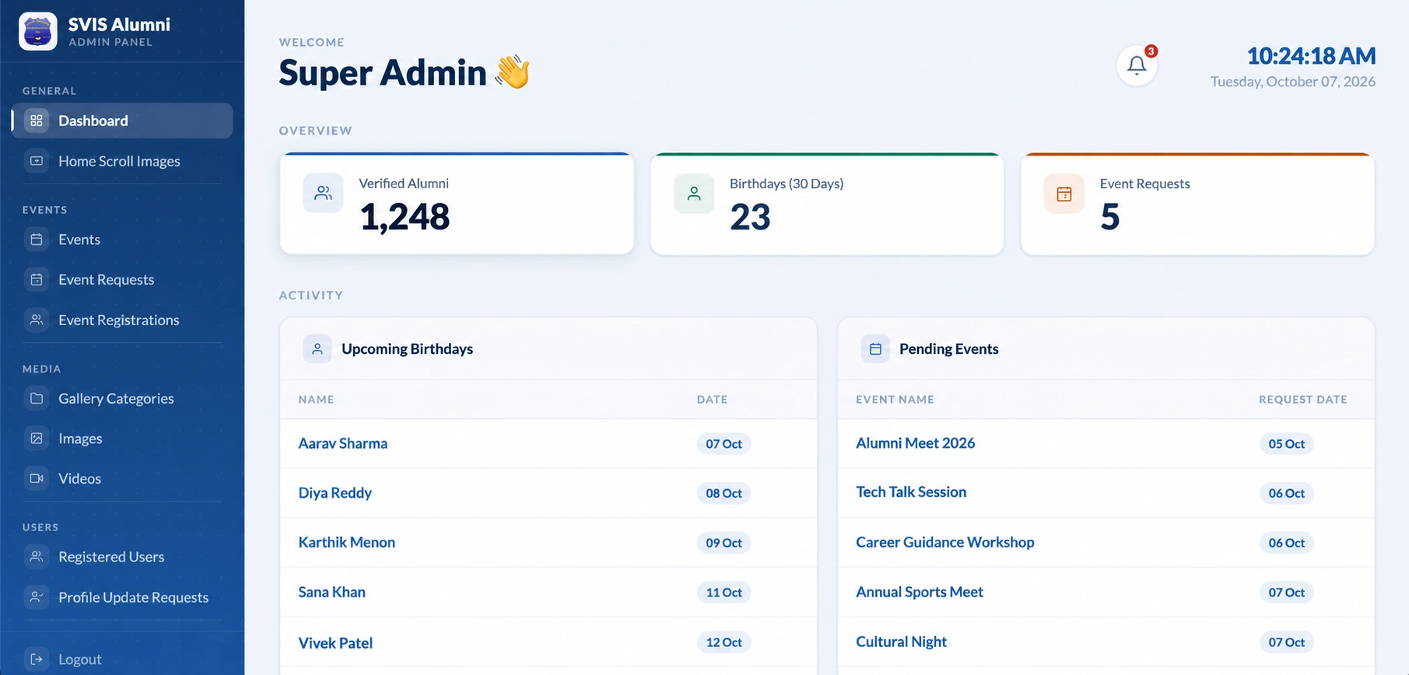Click the 10:24:18 AM clock display
The width and height of the screenshot is (1409, 675).
click(x=1311, y=56)
